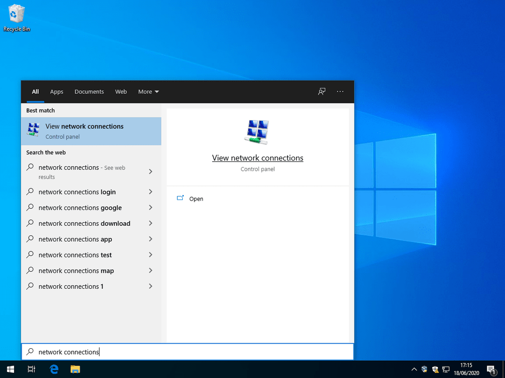
Task: Select network connections map suggestion
Action: (x=91, y=270)
